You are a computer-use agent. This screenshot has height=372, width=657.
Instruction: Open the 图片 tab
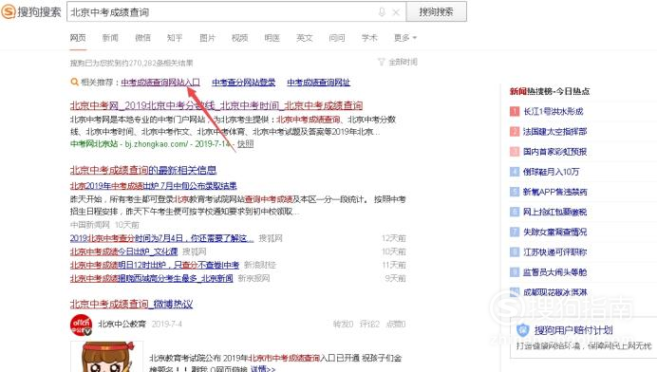(207, 38)
